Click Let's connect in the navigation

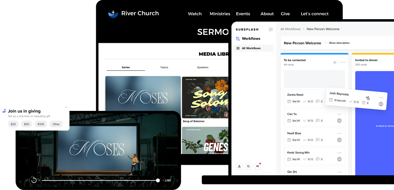coord(315,14)
